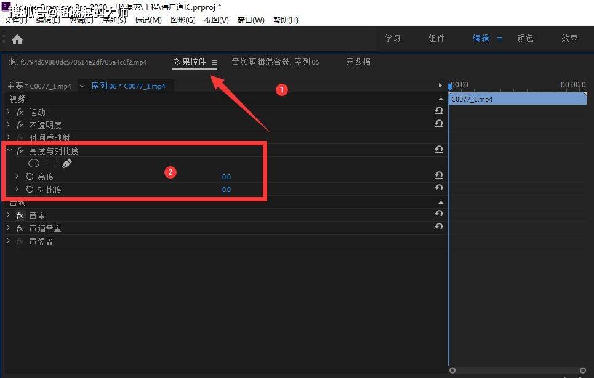Toggle the 对比度 animation stopwatch
The width and height of the screenshot is (594, 378).
pos(30,188)
